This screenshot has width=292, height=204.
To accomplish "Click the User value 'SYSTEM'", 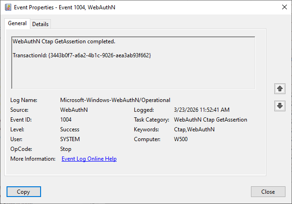I will pos(70,139).
